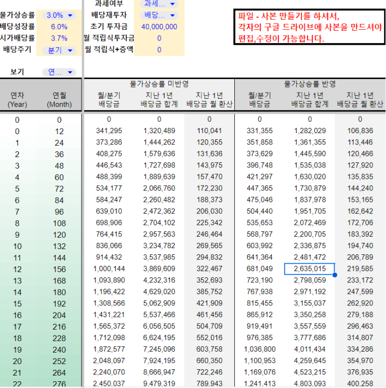Click the cell showing 9,479,319
Viewport: 386px width, 388px height.
(x=159, y=383)
